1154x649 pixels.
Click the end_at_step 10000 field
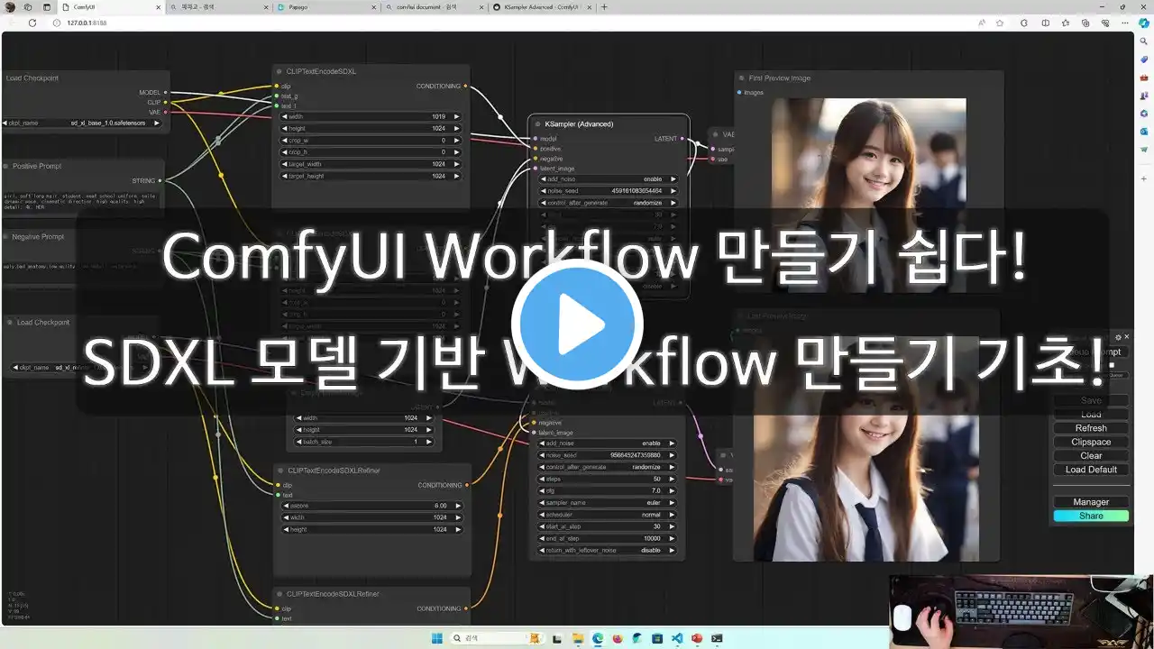608,538
